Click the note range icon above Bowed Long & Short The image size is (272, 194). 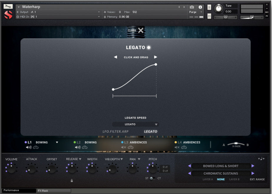tap(261, 159)
